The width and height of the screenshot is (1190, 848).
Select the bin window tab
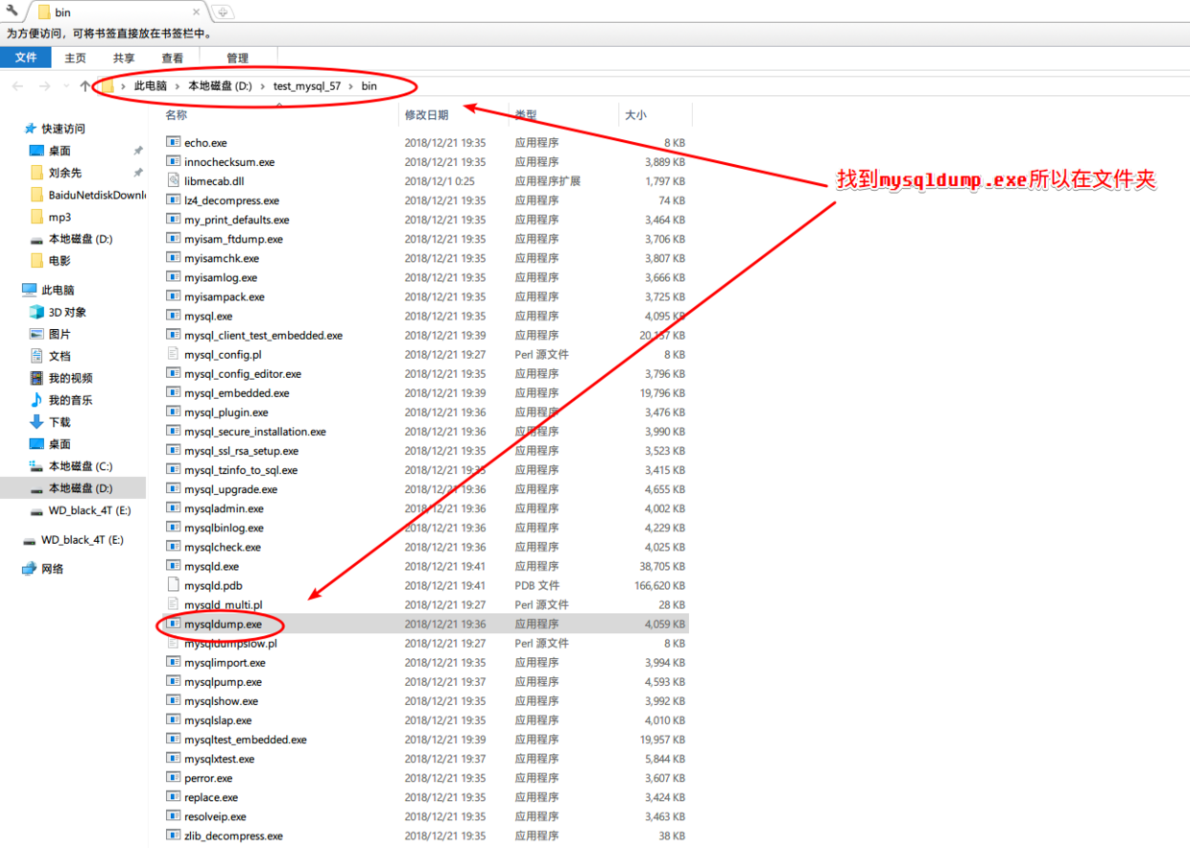click(119, 12)
